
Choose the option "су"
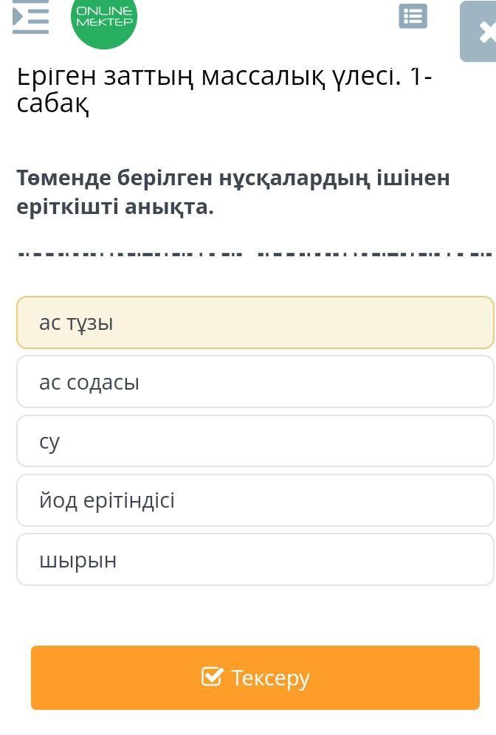click(255, 441)
